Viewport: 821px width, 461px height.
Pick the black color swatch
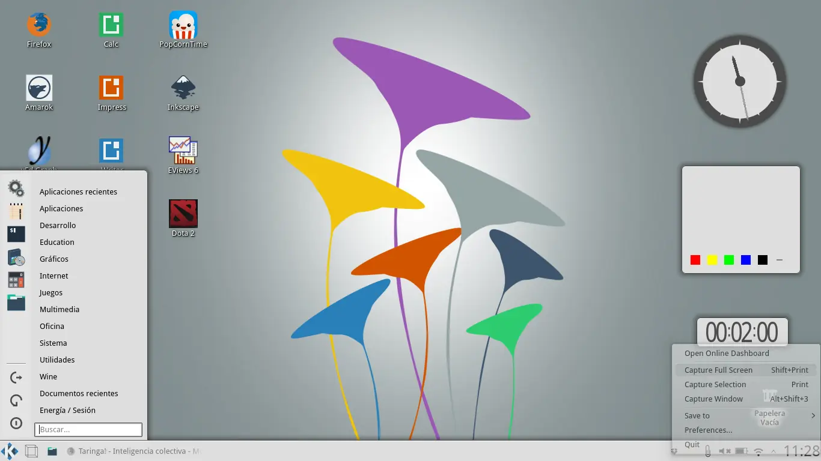tap(763, 260)
